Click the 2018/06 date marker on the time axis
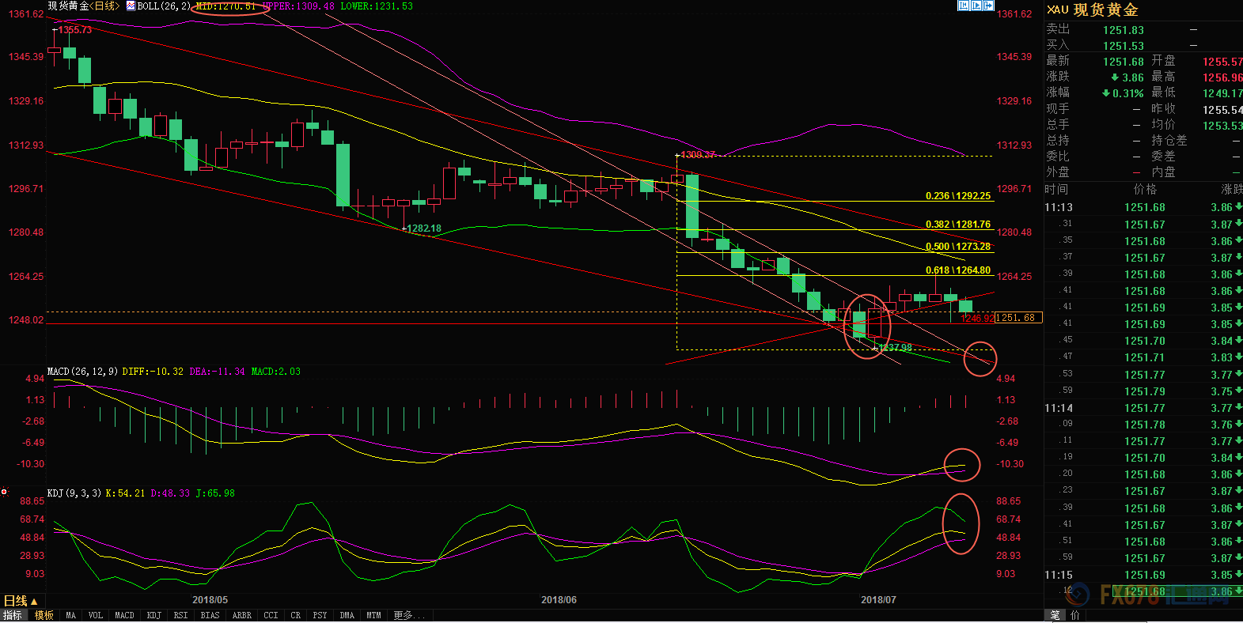This screenshot has height=623, width=1243. [559, 600]
